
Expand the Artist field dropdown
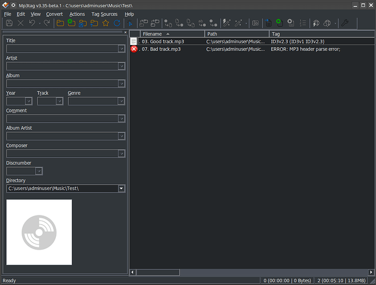pyautogui.click(x=121, y=66)
